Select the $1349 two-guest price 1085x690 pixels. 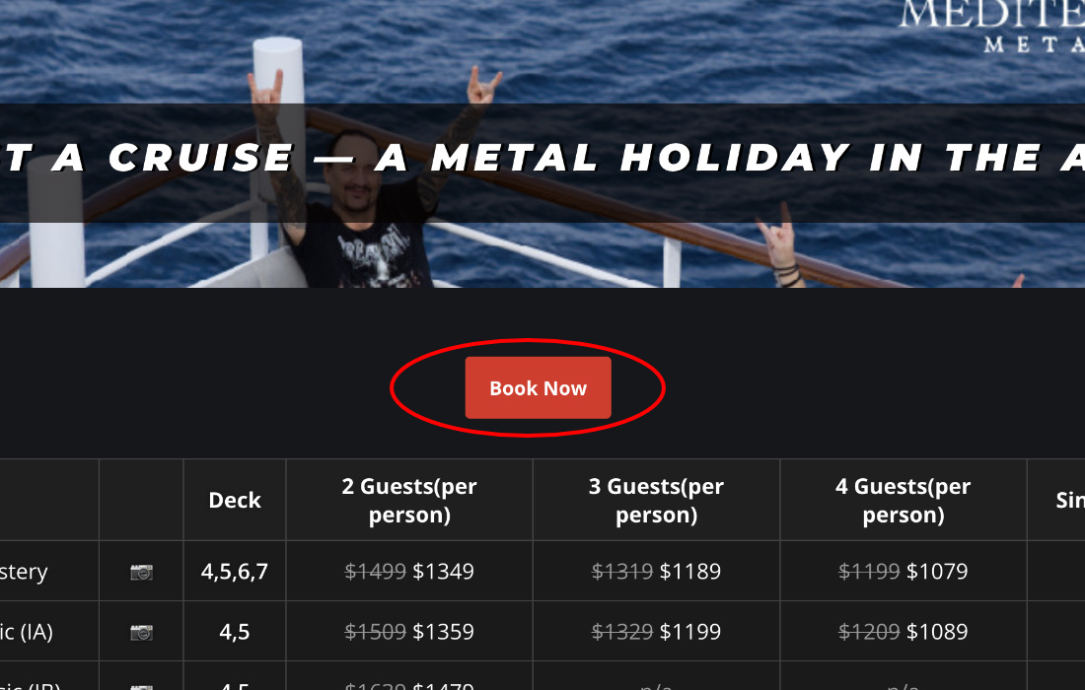coord(443,572)
